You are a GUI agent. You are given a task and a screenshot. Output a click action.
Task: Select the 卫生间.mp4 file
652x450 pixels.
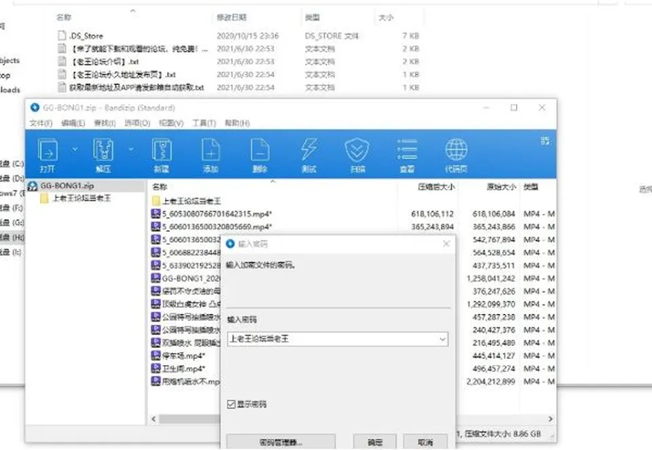pos(183,369)
